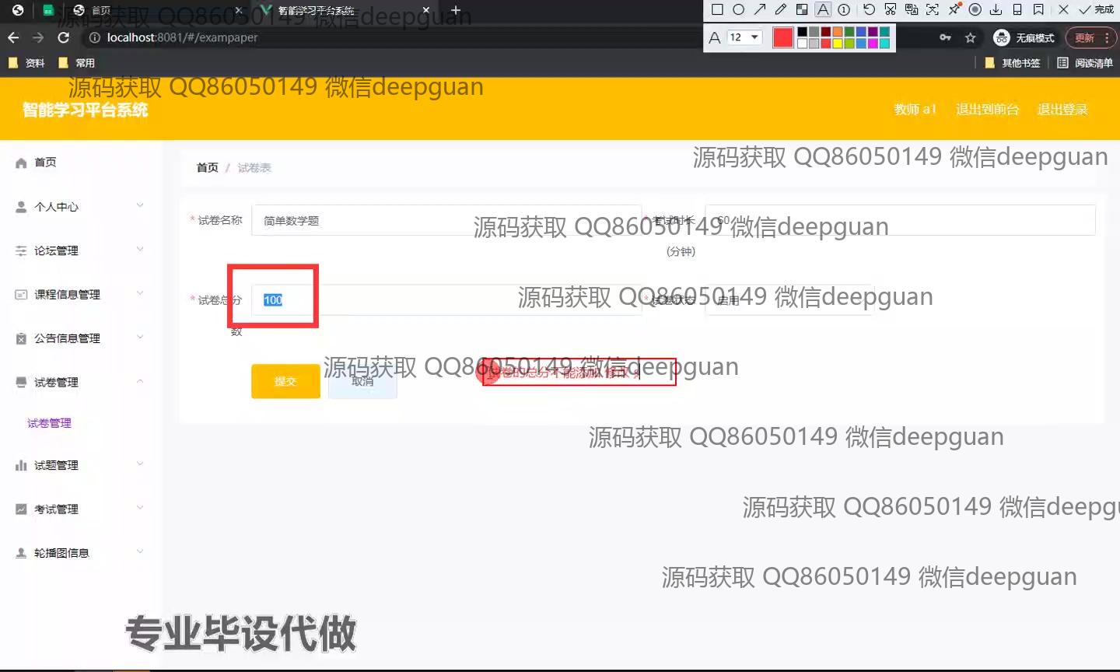
Task: Select the numbered step marker tool
Action: (844, 10)
